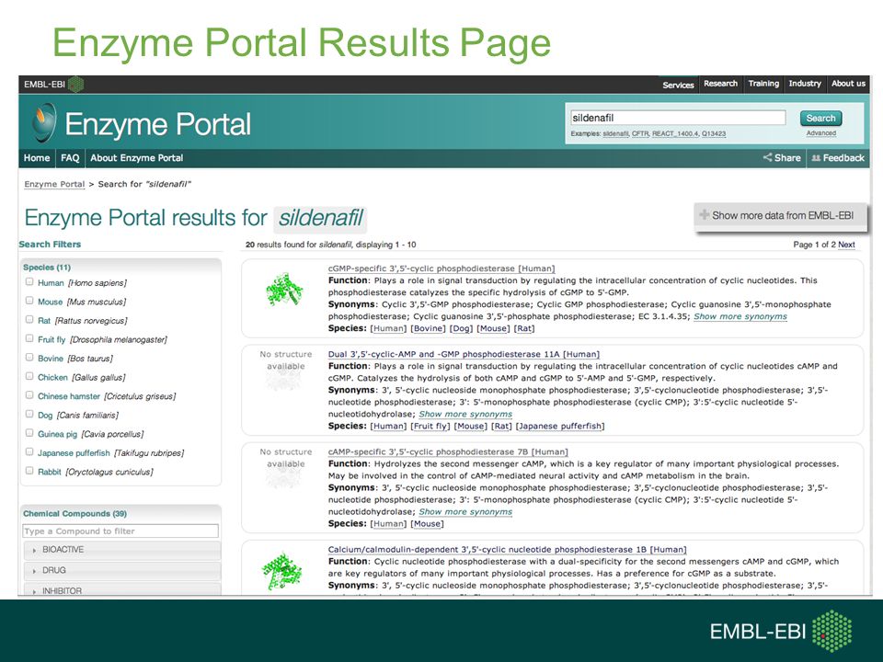Click the Type a Compound to filter field
This screenshot has height=662, width=883.
120,531
